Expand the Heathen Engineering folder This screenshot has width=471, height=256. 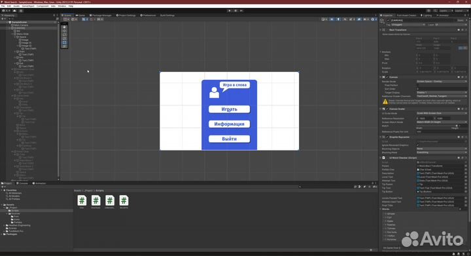4,225
